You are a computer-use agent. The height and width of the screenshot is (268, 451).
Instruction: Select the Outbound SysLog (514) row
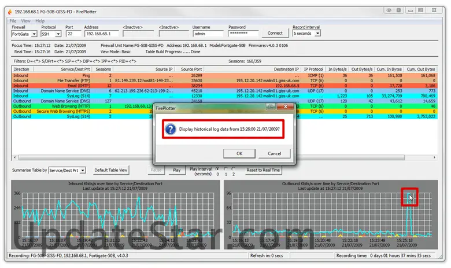(x=225, y=116)
